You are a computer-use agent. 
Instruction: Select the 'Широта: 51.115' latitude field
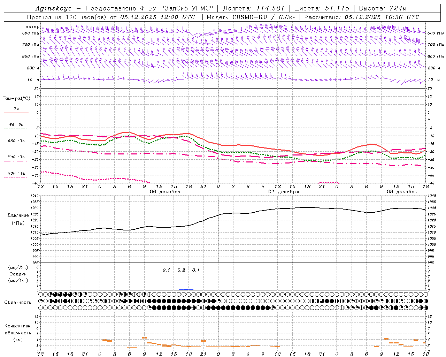(x=322, y=8)
